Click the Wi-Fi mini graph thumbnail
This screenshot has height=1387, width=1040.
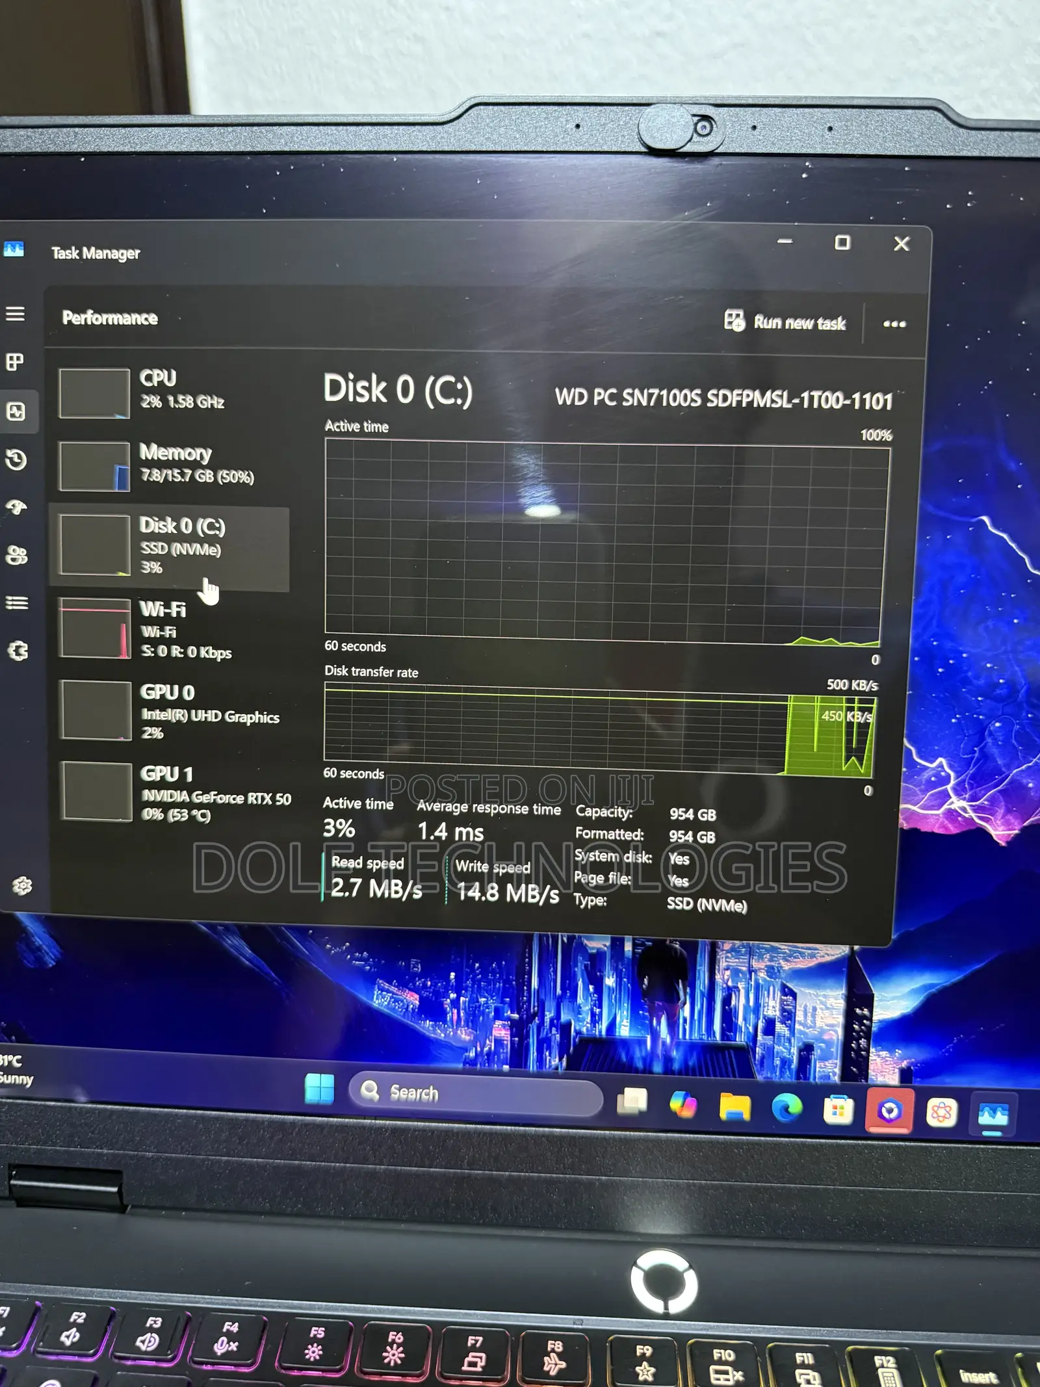coord(95,629)
